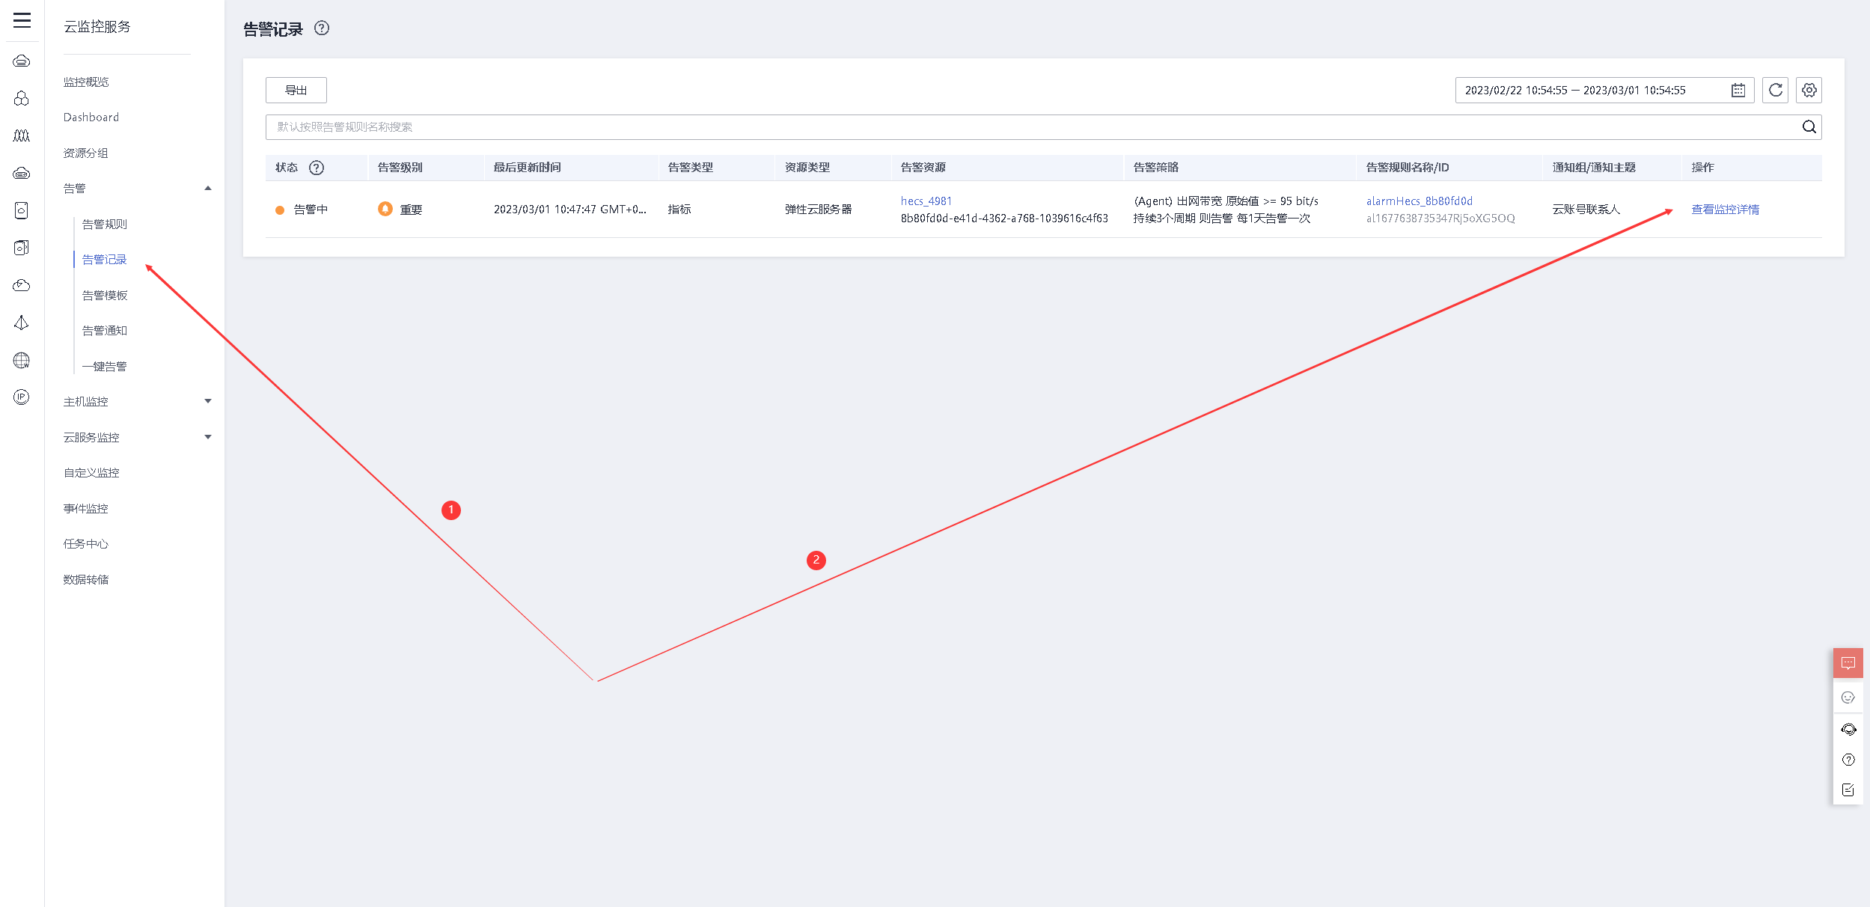Open the hecs_4981 resource link
This screenshot has height=907, width=1870.
coord(926,201)
